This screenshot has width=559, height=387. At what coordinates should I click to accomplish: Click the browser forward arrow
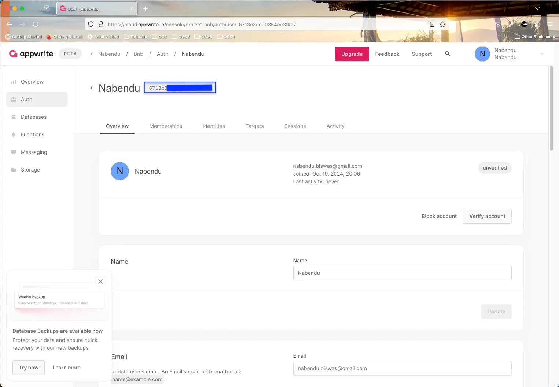22,24
